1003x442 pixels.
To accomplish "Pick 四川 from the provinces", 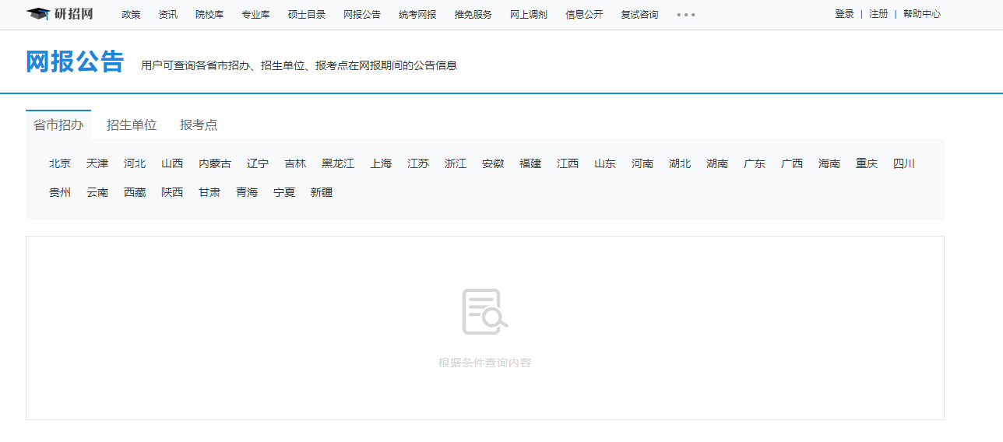I will click(x=904, y=163).
